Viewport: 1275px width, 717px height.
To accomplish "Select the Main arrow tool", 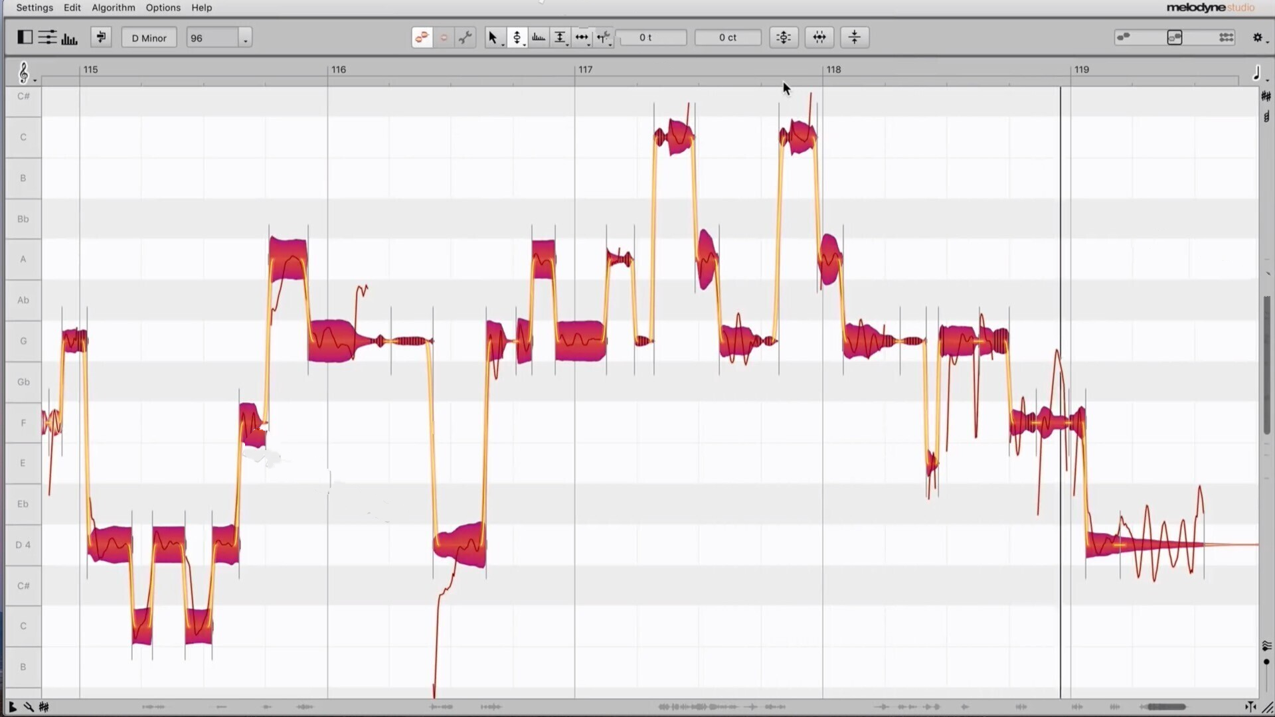I will point(492,37).
